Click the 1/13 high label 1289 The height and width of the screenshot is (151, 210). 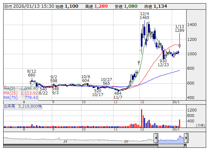point(179,31)
